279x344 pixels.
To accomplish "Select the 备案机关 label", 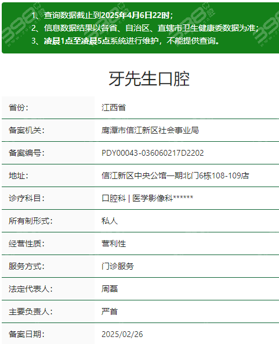I will (x=27, y=130).
